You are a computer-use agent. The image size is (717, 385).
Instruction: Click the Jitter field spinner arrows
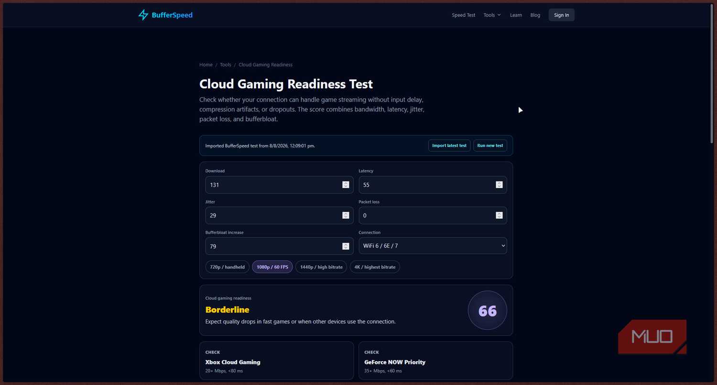346,215
